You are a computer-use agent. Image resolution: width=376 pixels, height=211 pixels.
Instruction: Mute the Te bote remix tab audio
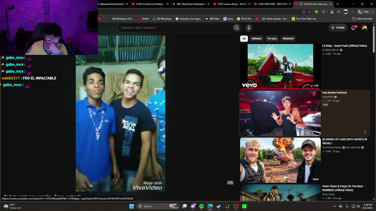pyautogui.click(x=301, y=4)
